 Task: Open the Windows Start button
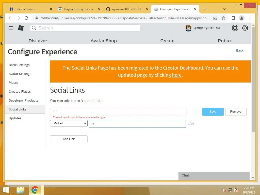coord(6,190)
